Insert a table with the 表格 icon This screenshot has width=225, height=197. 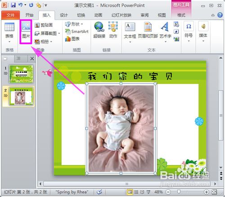9,27
